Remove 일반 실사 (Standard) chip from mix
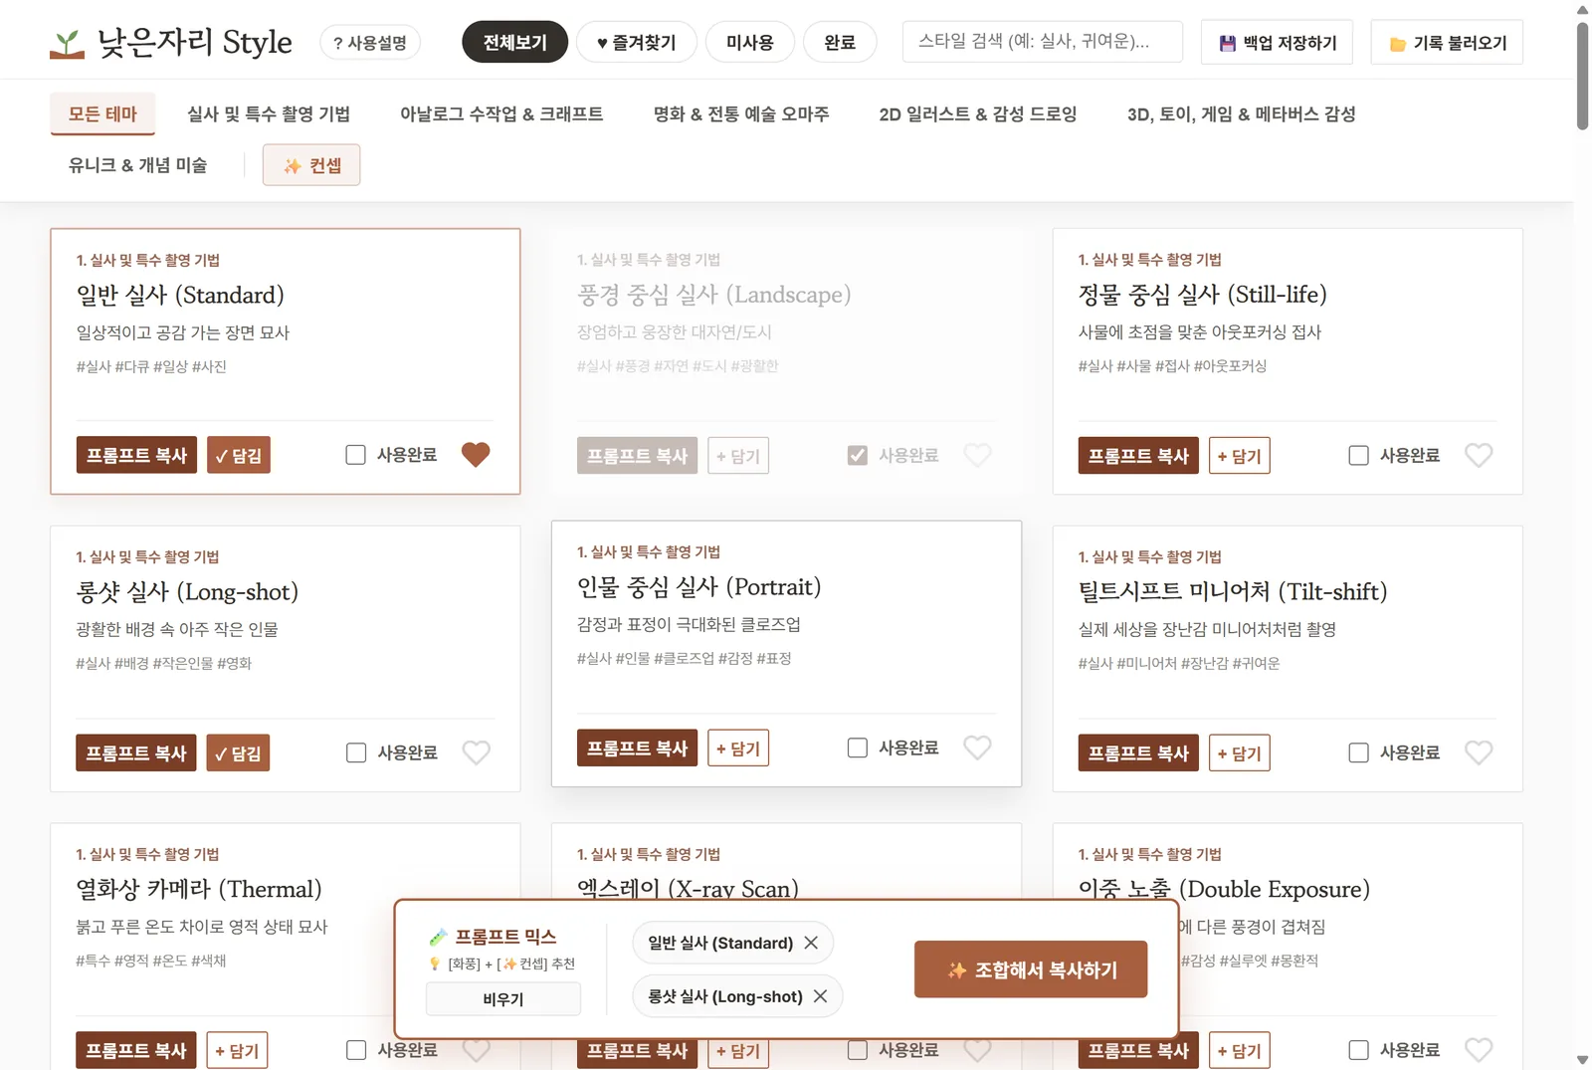 (811, 943)
